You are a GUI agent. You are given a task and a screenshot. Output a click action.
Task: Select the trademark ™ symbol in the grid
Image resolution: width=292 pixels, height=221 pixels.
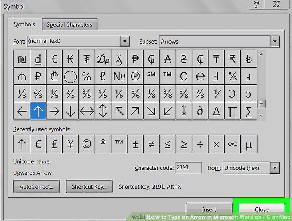[x=168, y=76]
